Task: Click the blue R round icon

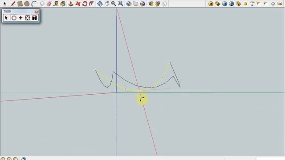Action: point(224,4)
